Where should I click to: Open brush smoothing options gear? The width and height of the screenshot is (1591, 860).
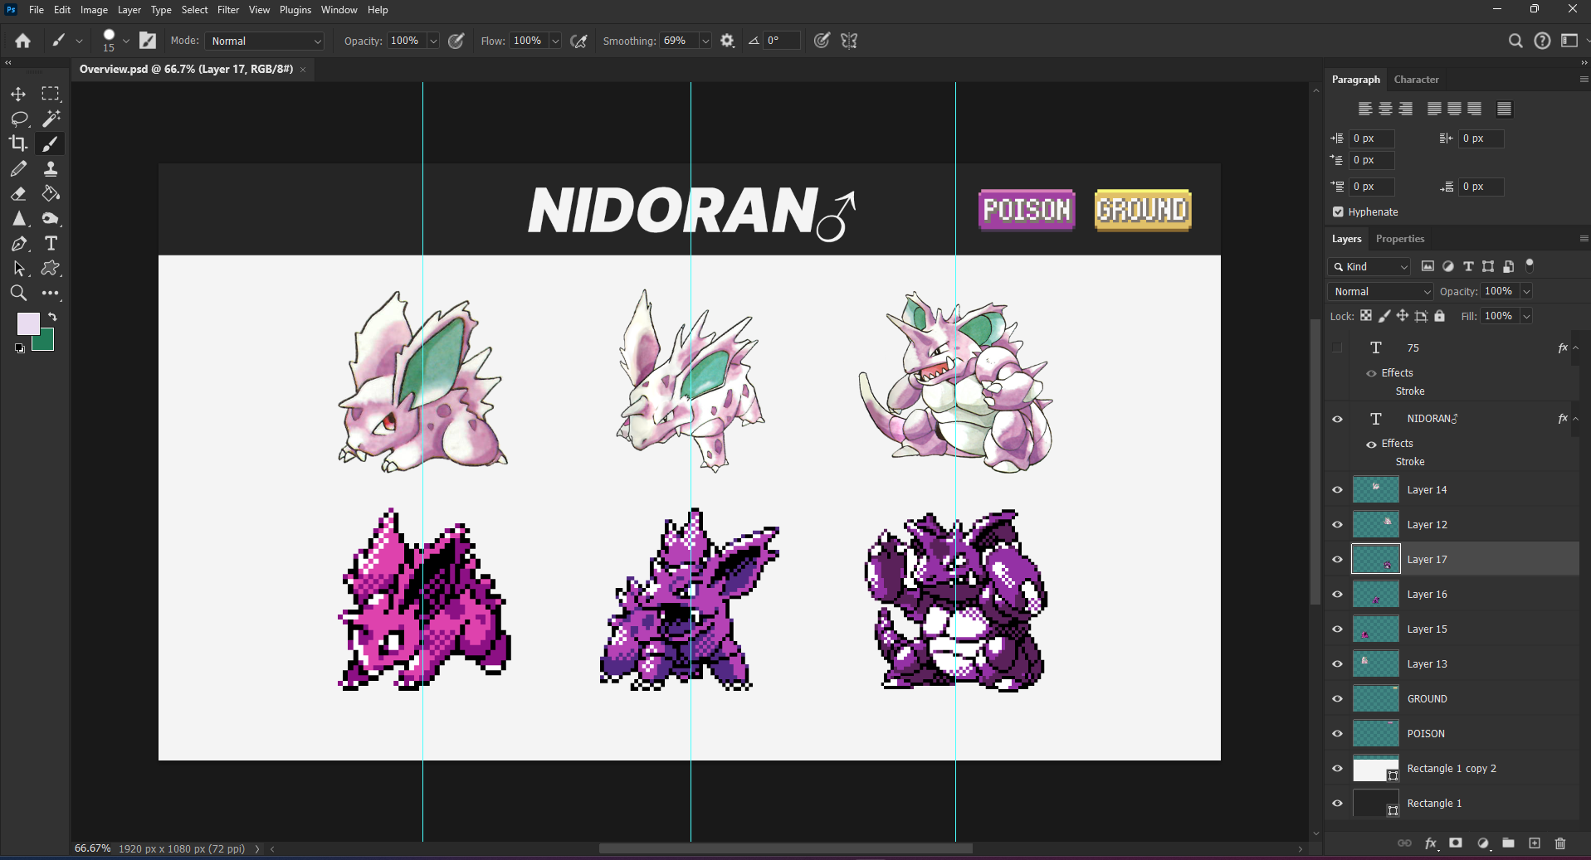tap(727, 41)
